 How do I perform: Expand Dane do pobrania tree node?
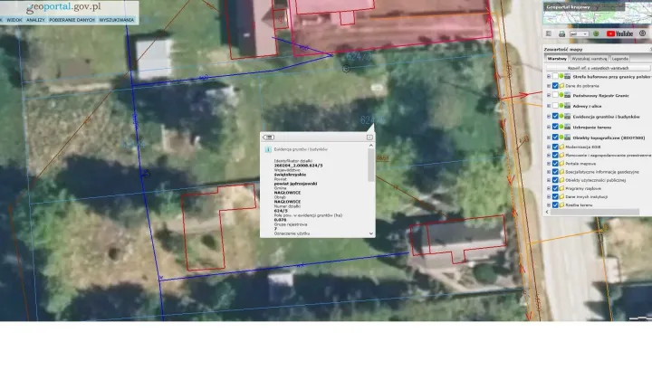549,86
